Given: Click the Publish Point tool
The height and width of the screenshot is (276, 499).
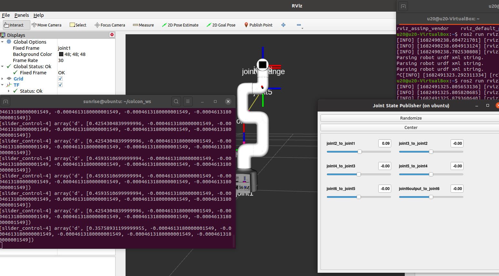Looking at the screenshot, I should coord(258,25).
